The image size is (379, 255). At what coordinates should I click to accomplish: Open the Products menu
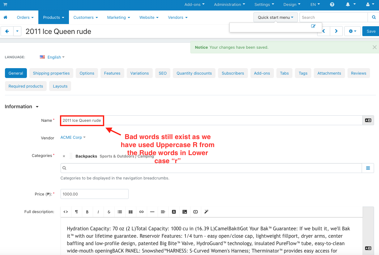(x=53, y=18)
